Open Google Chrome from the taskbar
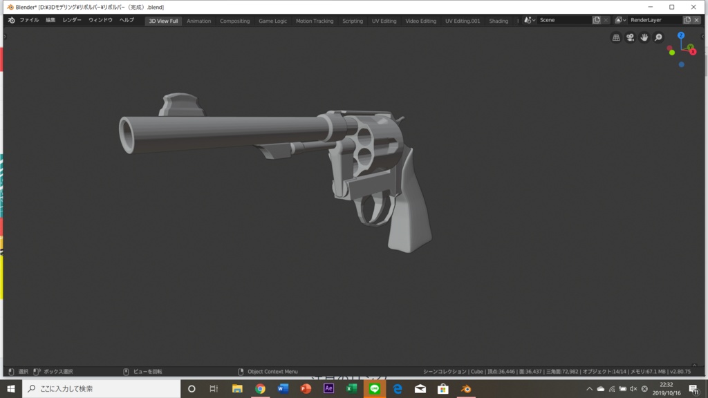 [x=260, y=388]
